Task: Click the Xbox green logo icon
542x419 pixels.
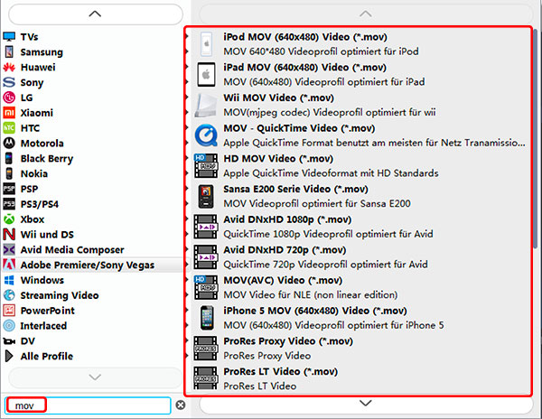Action: (x=9, y=219)
